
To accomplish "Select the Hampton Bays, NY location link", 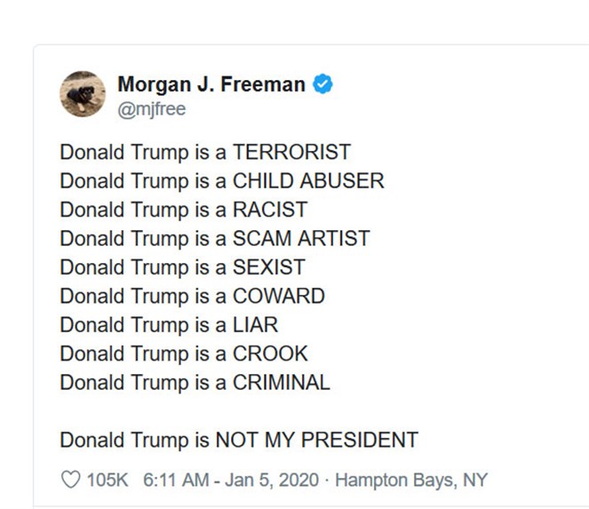I will tap(410, 480).
